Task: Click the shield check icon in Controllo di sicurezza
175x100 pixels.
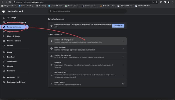Action: point(51,26)
